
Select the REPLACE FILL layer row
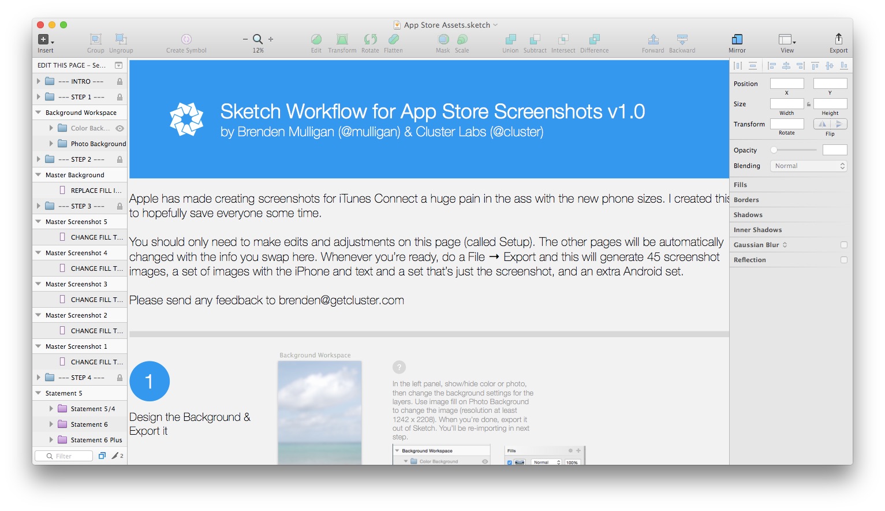click(x=80, y=191)
